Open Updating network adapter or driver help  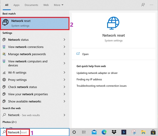[97, 73]
